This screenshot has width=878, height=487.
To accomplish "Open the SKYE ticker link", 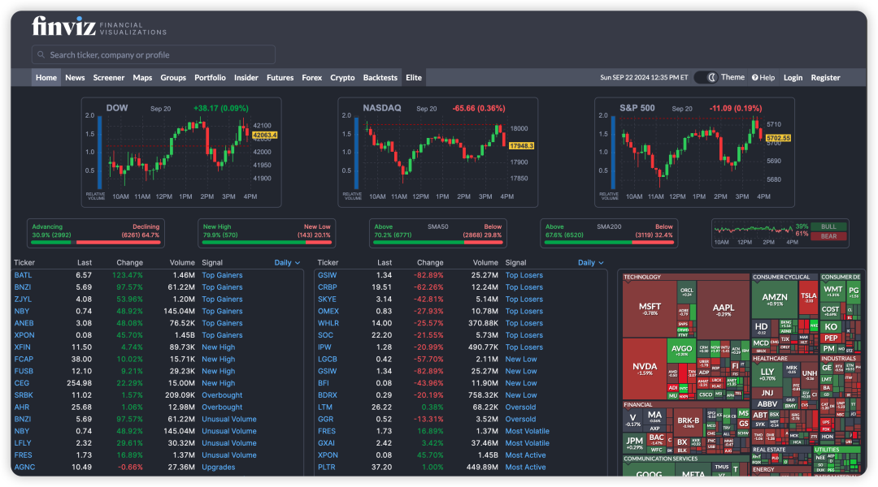I will coord(327,300).
